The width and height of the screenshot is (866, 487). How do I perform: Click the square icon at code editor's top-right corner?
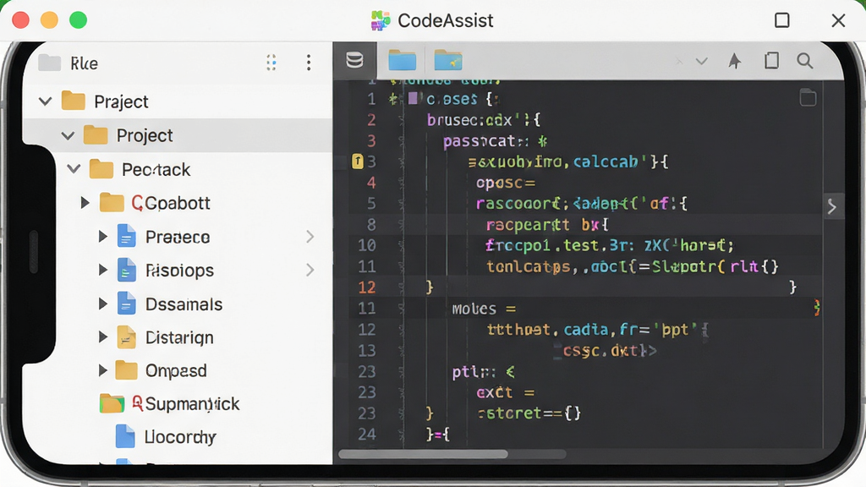click(808, 98)
